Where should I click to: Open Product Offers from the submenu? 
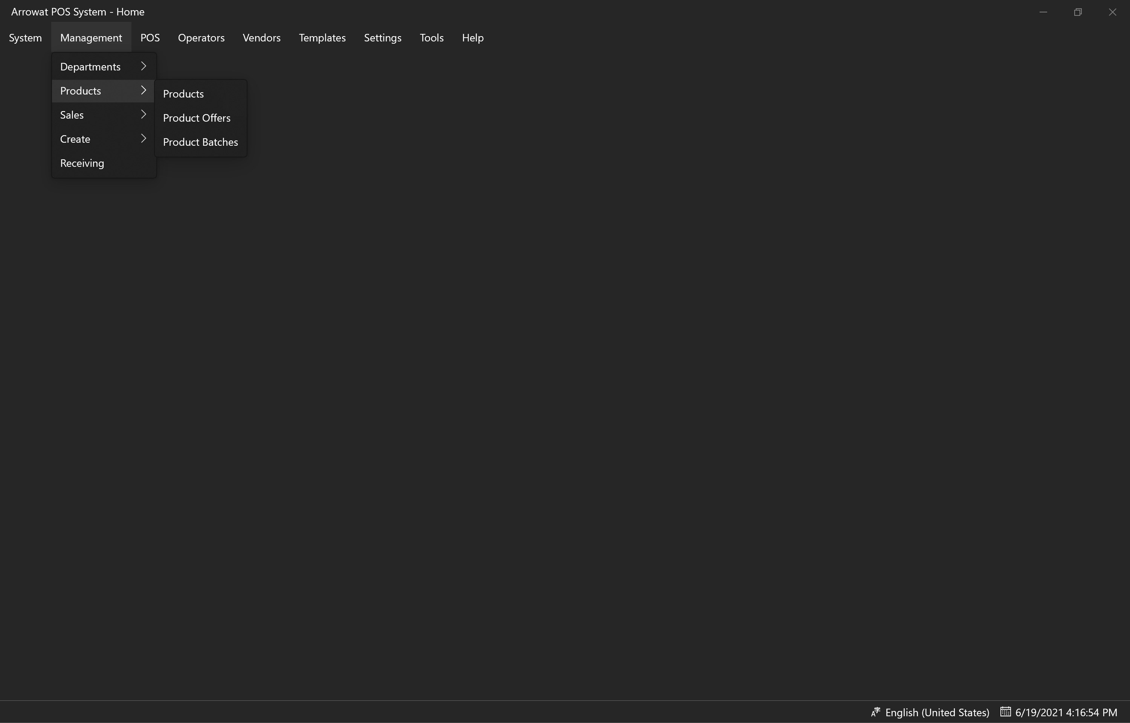[x=197, y=118]
